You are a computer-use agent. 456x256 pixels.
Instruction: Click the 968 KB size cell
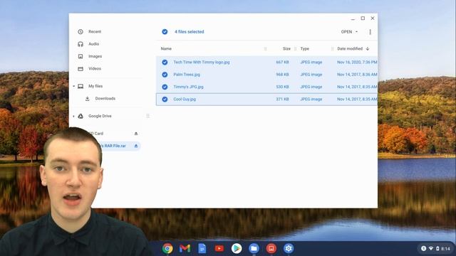click(282, 75)
